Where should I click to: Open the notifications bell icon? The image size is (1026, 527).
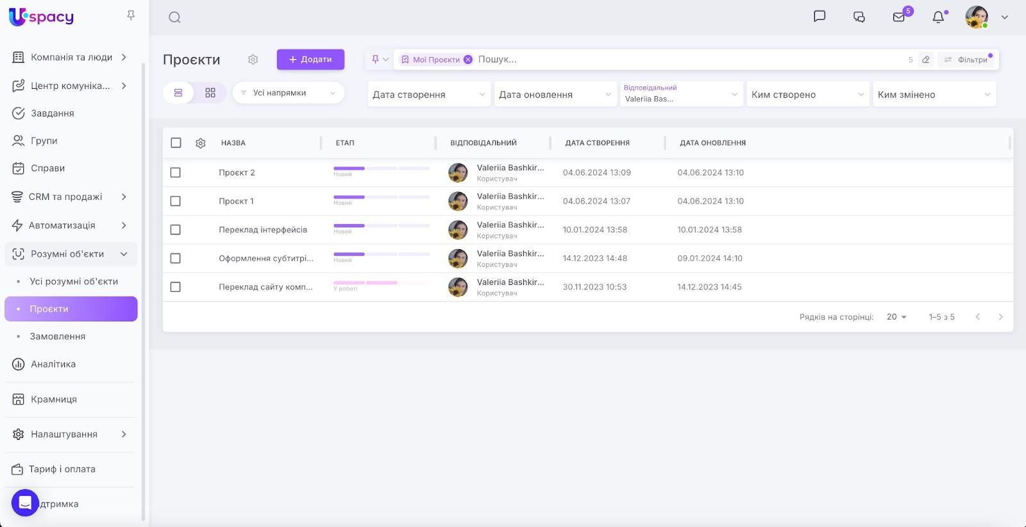938,17
